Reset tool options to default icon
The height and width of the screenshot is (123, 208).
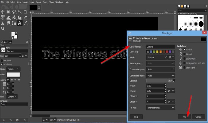pos(25,120)
